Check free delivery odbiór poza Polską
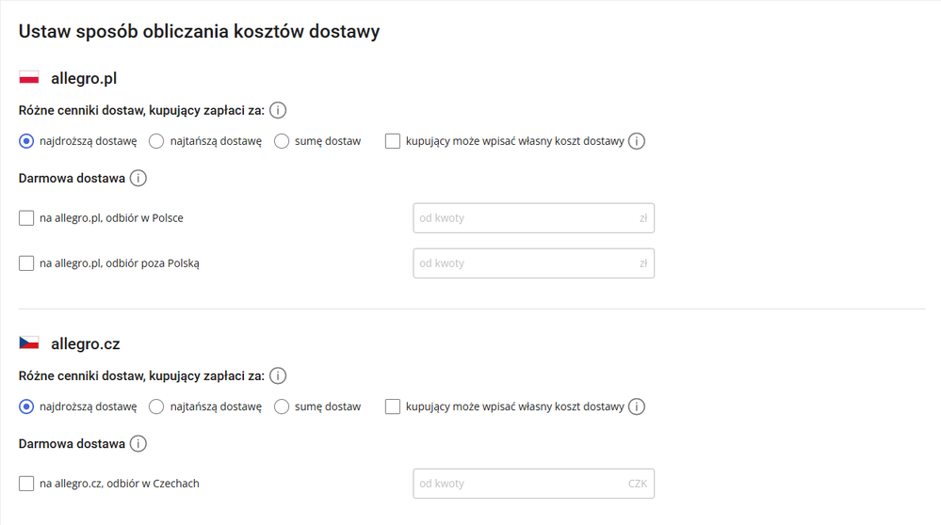Image resolution: width=941 pixels, height=525 pixels. pyautogui.click(x=26, y=263)
